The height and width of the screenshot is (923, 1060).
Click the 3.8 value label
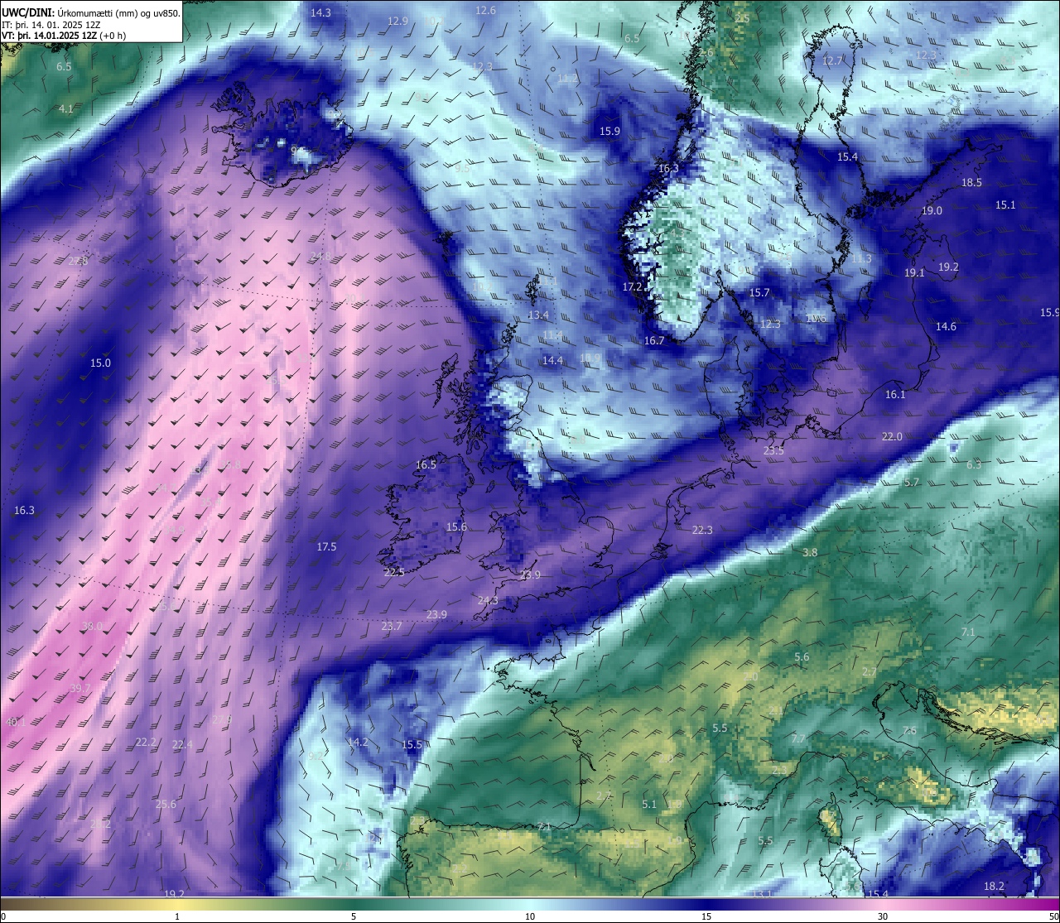point(810,552)
